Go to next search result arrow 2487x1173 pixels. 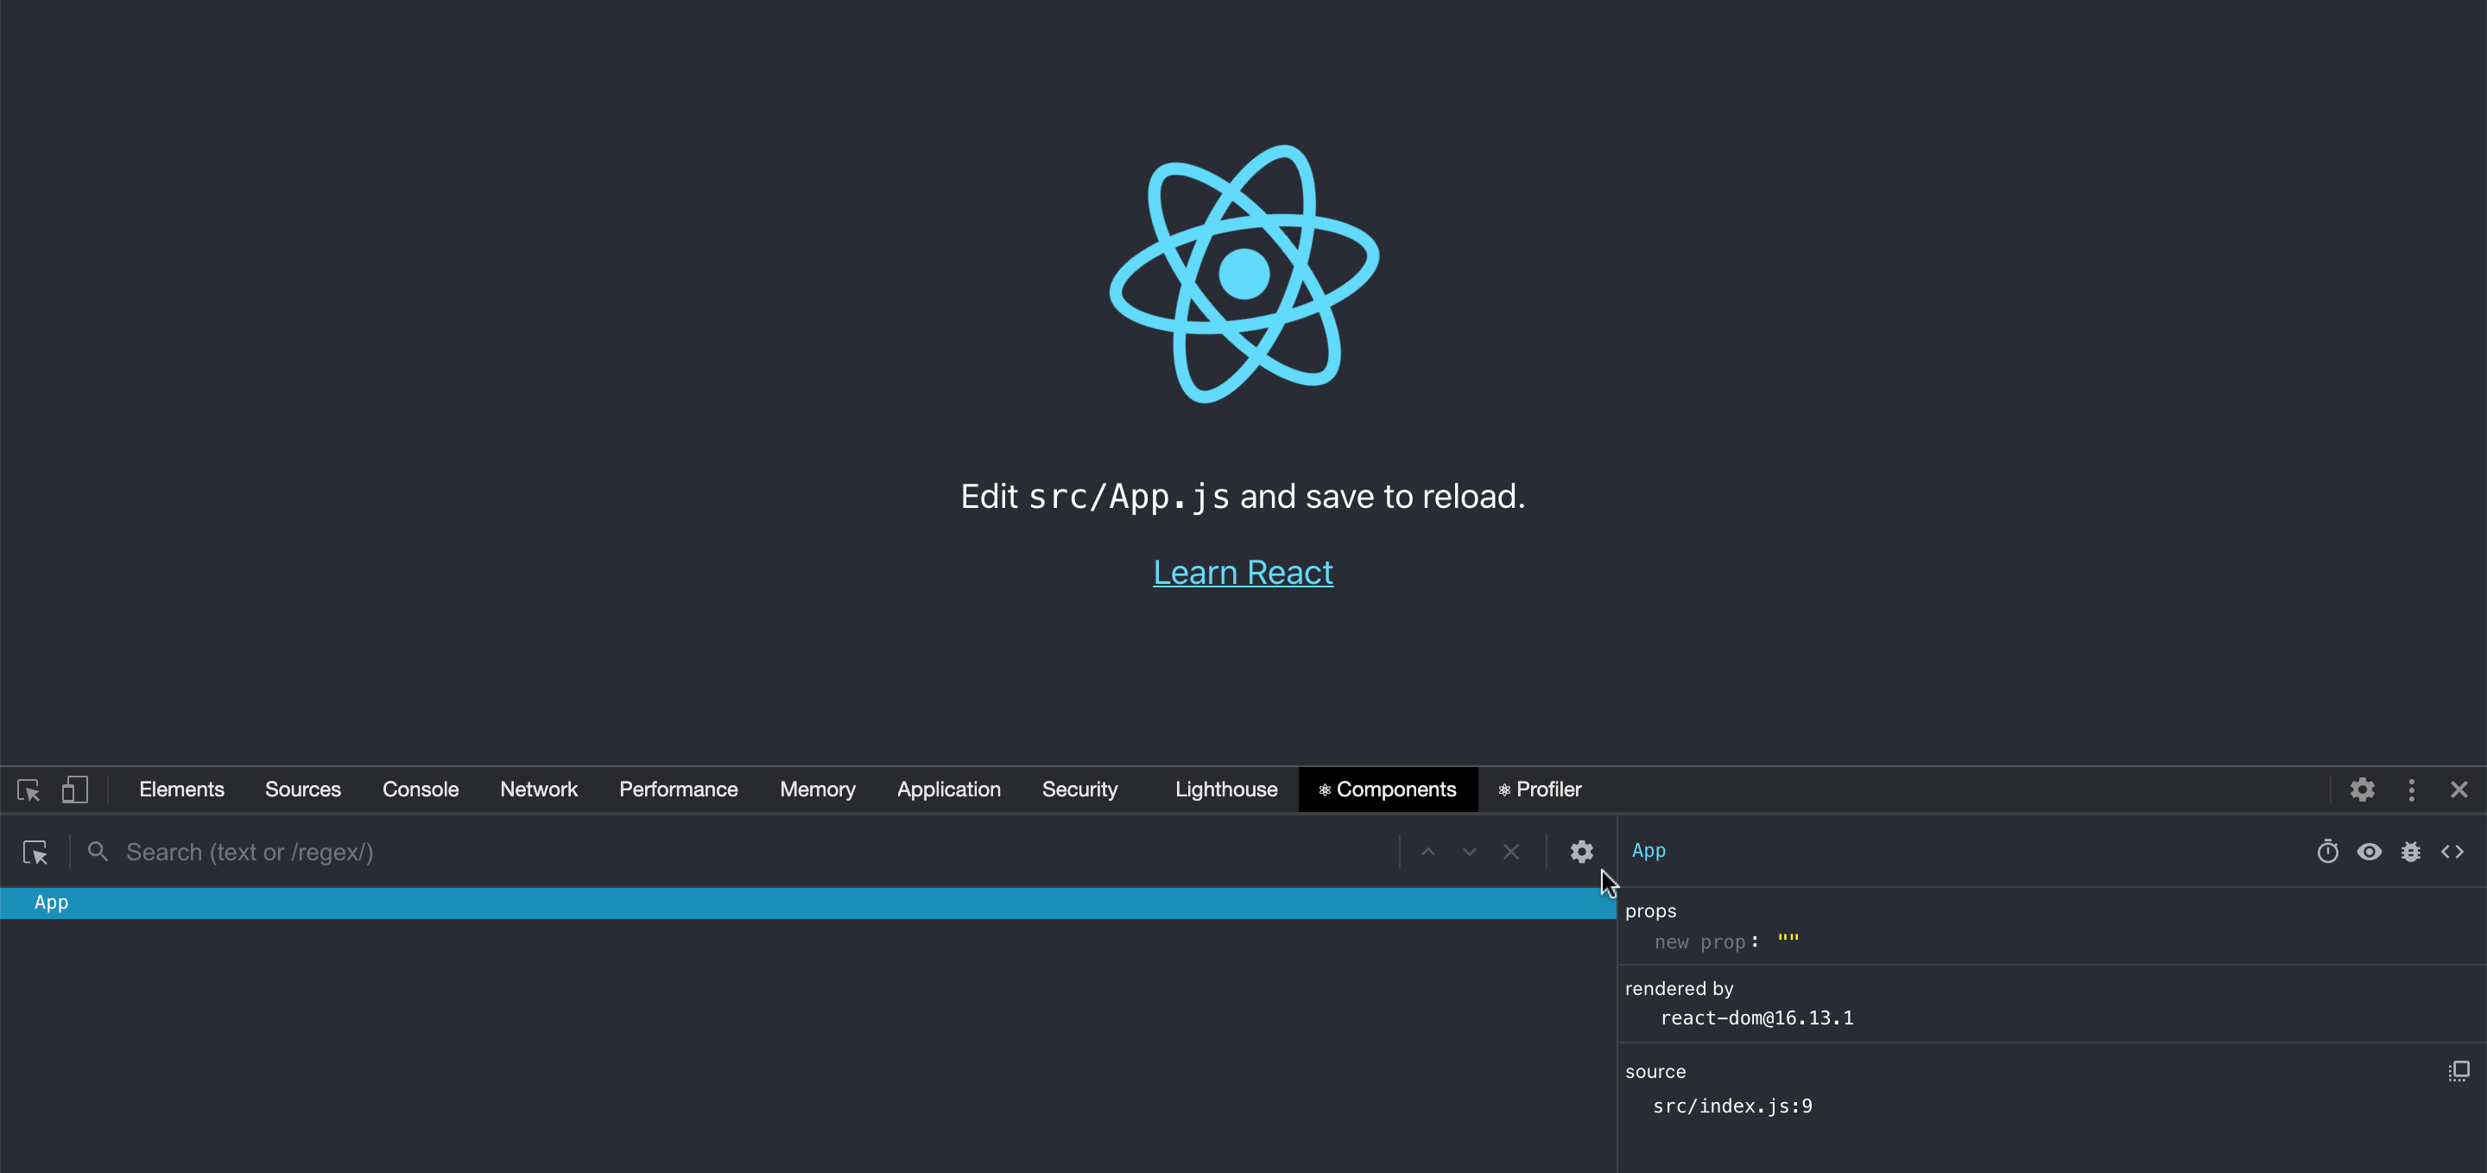click(x=1470, y=852)
